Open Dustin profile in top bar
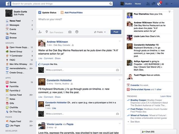This screenshot has height=134, width=179. (x=126, y=4)
